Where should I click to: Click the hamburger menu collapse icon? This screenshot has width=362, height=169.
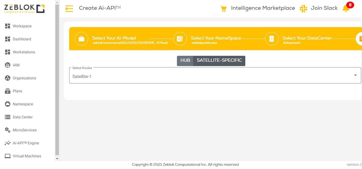pyautogui.click(x=69, y=9)
